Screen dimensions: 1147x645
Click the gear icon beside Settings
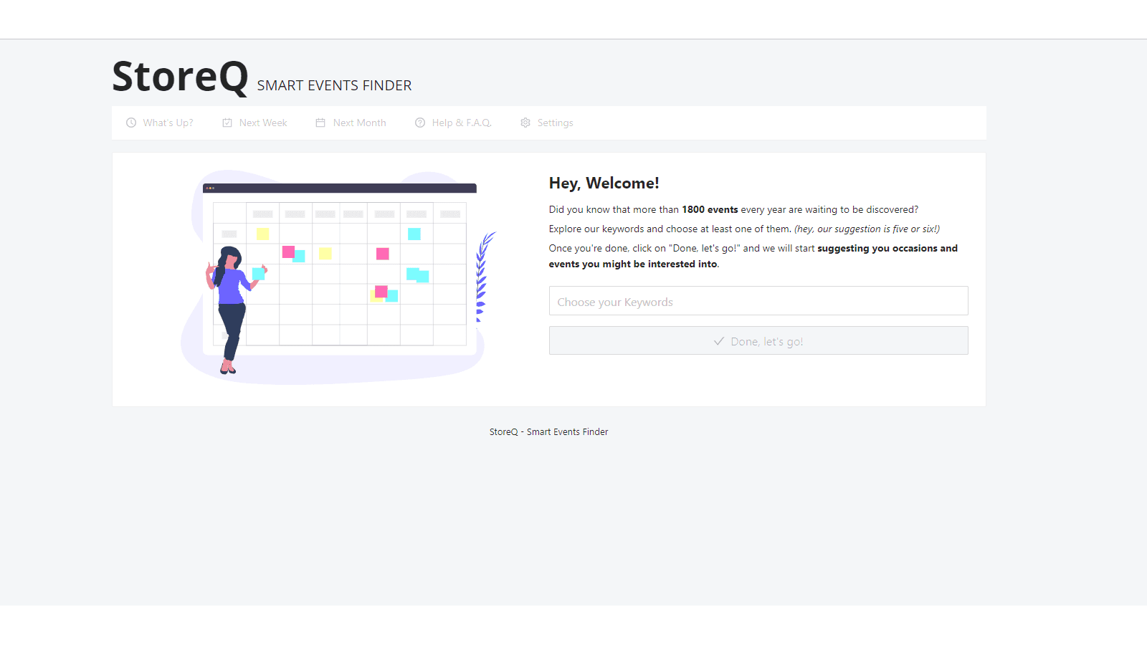525,123
